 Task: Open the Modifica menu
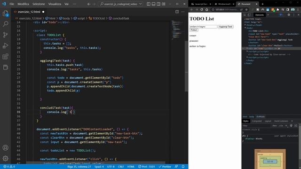(x=23, y=4)
